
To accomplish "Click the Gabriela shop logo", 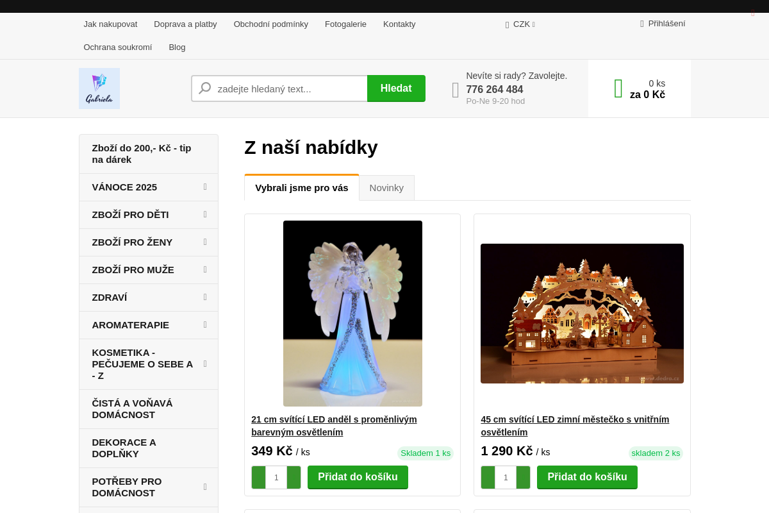I will coord(99,88).
